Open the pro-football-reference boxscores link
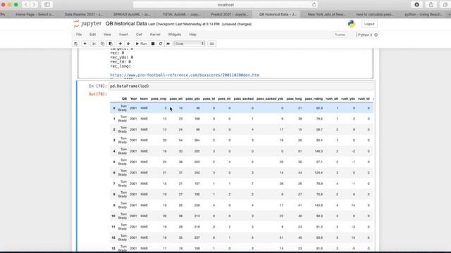 (185, 75)
